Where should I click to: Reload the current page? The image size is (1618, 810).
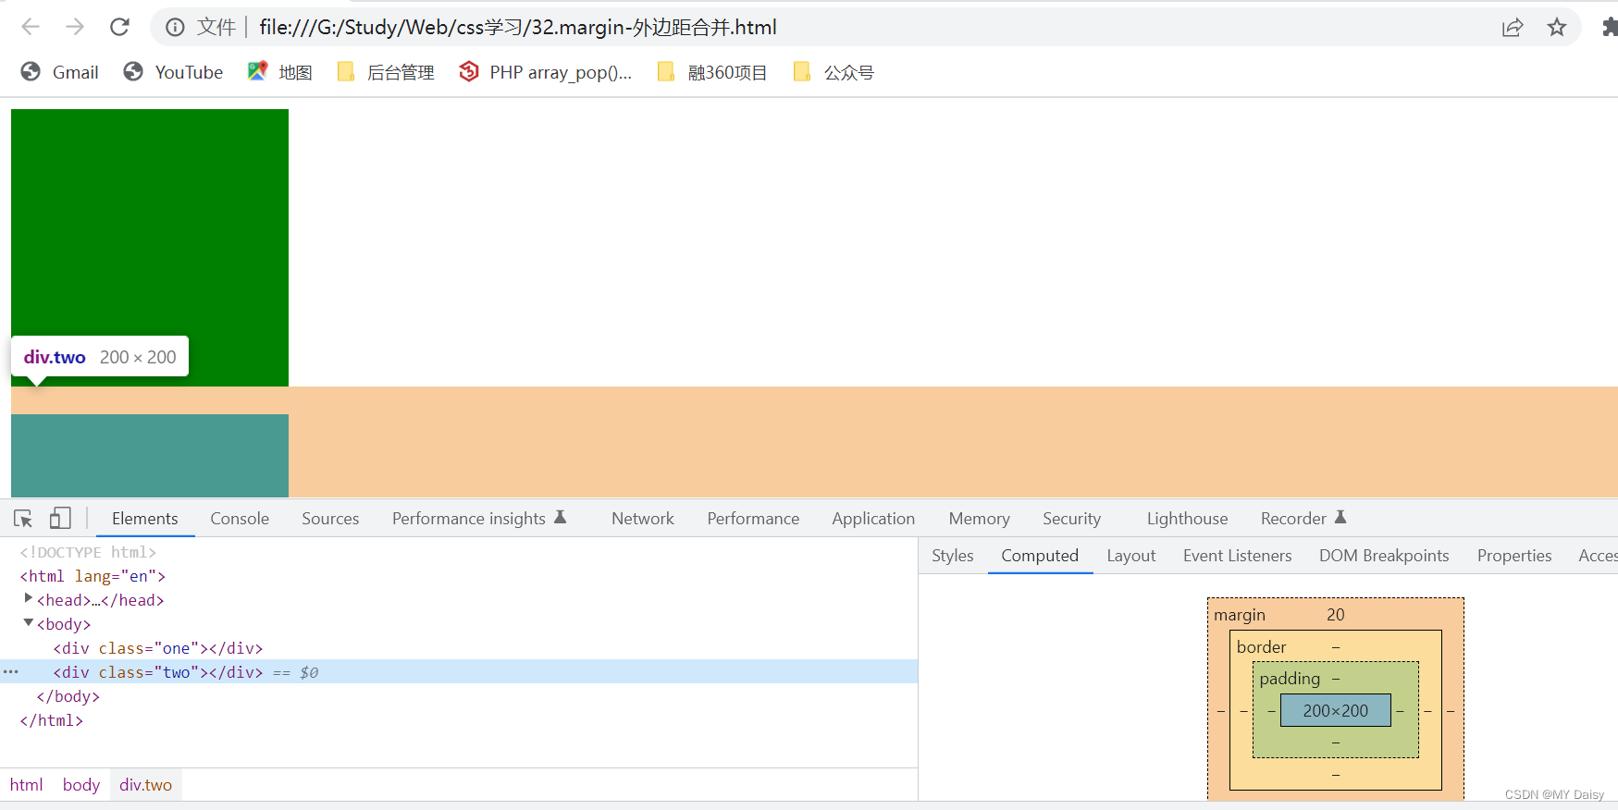(119, 27)
